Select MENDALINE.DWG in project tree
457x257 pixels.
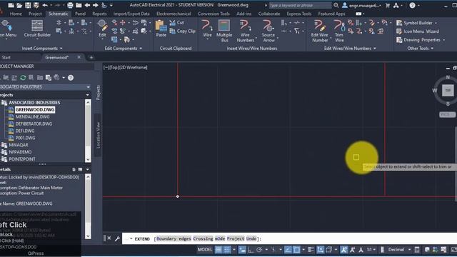[x=32, y=116]
